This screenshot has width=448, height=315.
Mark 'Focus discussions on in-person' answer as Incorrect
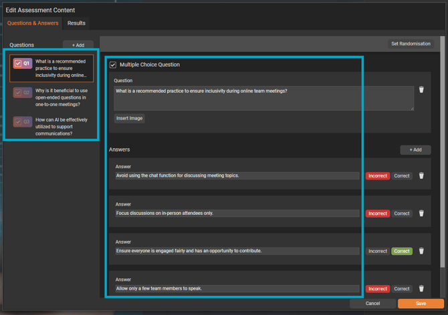[377, 214]
